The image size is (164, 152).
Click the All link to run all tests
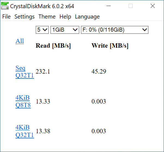20,41
